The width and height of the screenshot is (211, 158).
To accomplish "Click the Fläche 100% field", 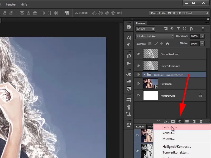I will click(194, 44).
